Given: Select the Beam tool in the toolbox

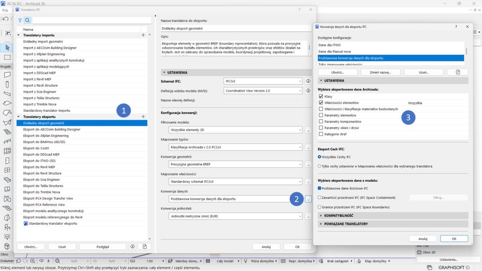Looking at the screenshot, I should pos(7,94).
